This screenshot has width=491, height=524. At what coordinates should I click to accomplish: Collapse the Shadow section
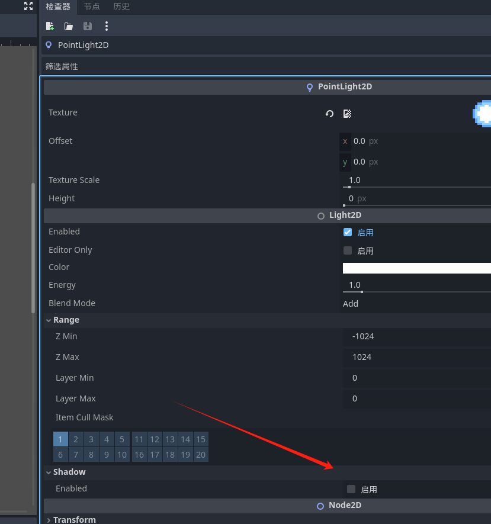click(267, 472)
